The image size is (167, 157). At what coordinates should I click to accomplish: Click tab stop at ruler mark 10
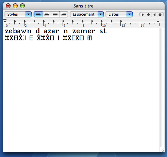[x=102, y=21]
